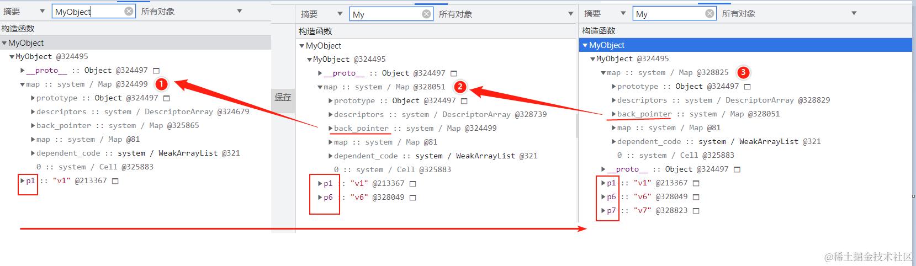Expand back_pointer Map @325865 in left panel
The width and height of the screenshot is (916, 266).
click(33, 126)
